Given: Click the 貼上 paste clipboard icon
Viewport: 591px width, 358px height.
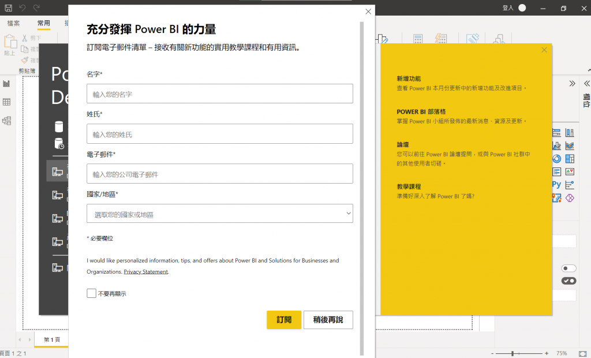Looking at the screenshot, I should 10,42.
